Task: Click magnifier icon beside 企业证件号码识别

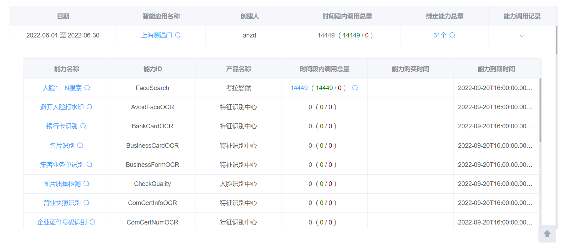Action: coord(92,222)
